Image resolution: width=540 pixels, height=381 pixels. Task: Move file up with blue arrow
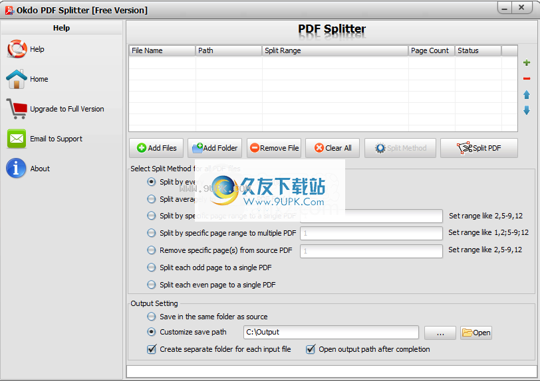coord(526,94)
